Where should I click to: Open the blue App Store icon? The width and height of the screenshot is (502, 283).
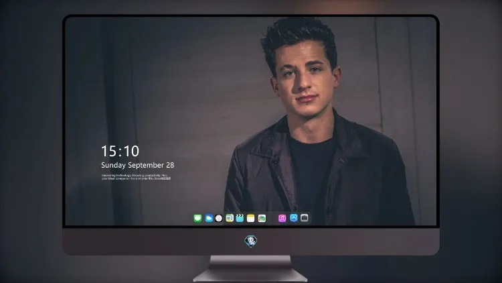[294, 218]
